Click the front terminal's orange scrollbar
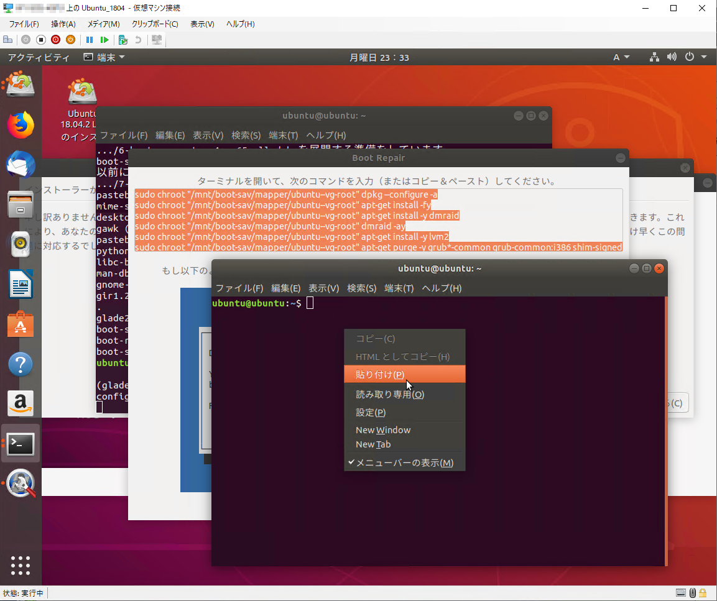717x601 pixels. (666, 431)
